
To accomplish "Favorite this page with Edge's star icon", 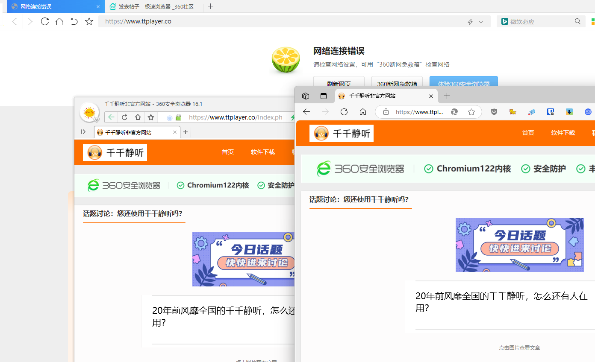I will click(x=471, y=112).
